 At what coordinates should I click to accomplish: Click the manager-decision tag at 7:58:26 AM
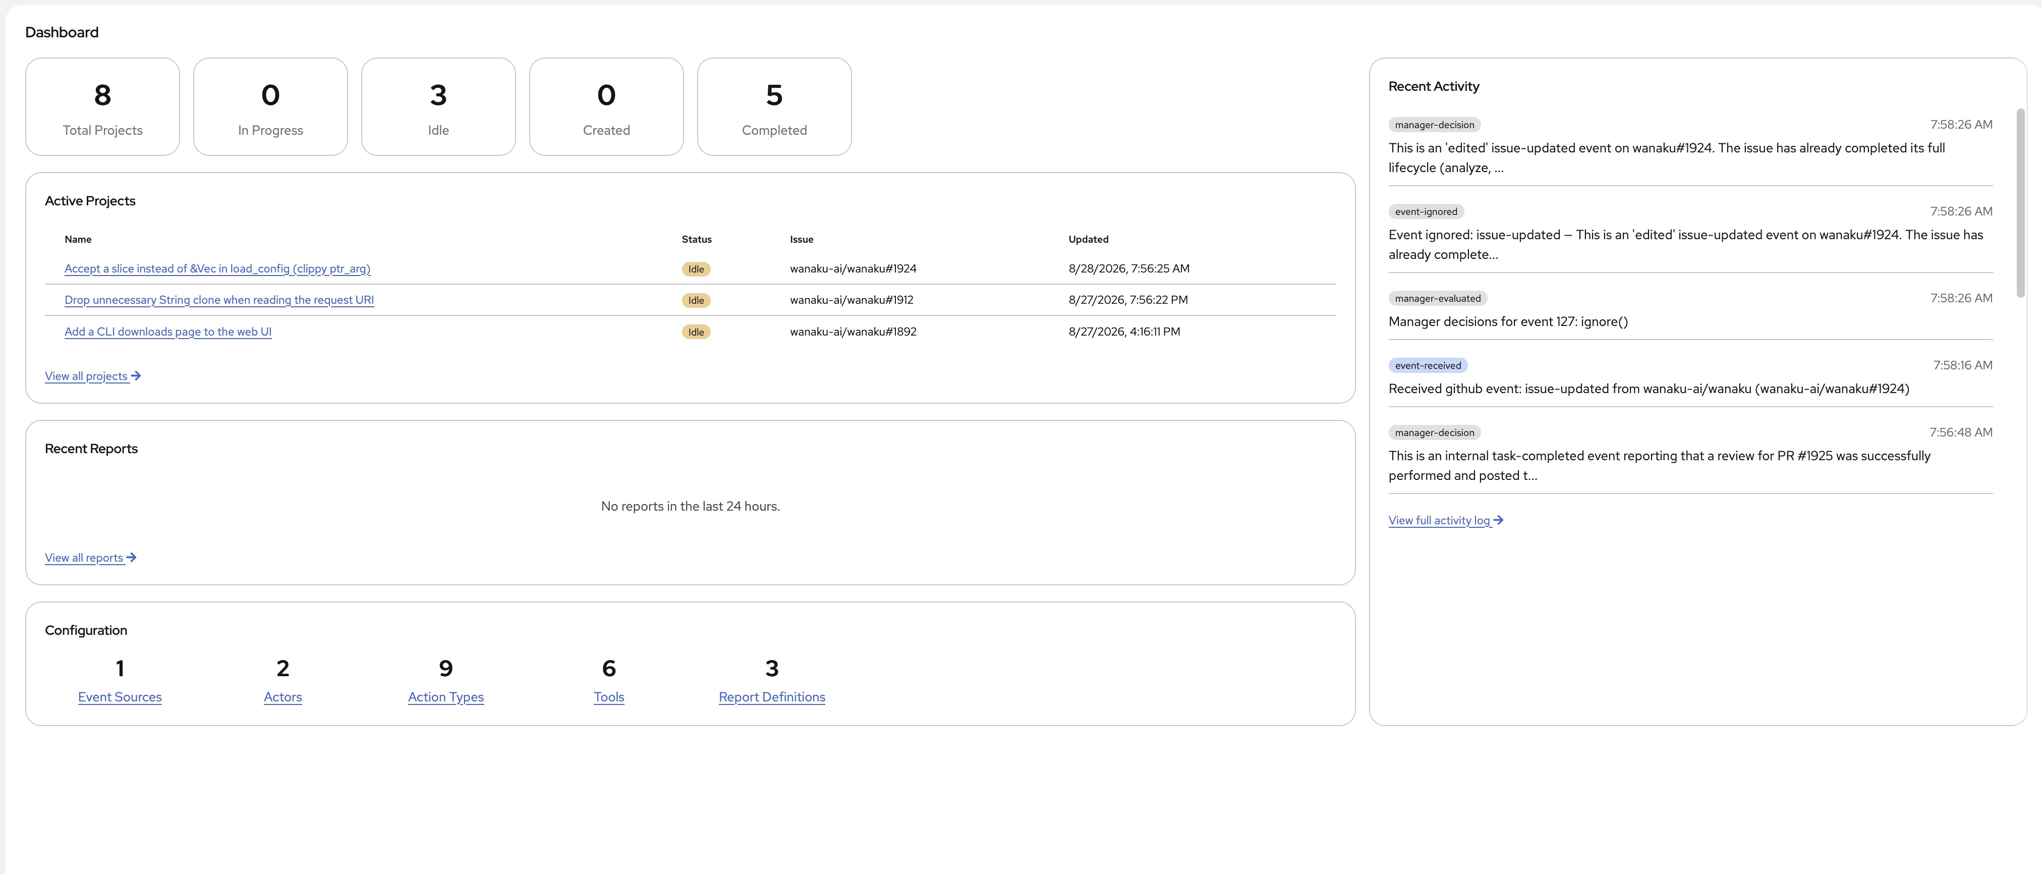1434,125
